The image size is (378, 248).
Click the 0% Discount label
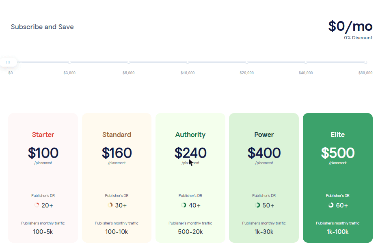(x=358, y=38)
